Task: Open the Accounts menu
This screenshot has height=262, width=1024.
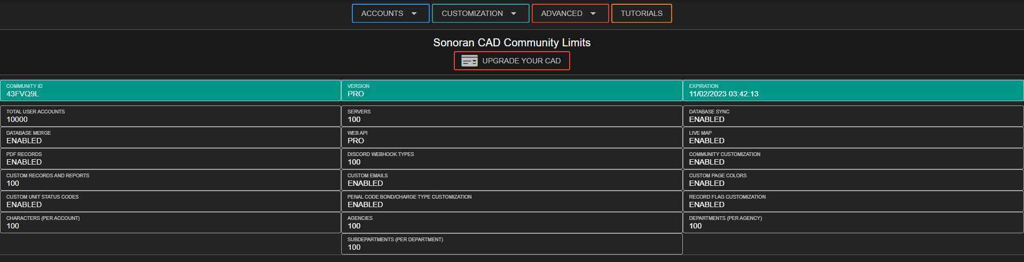Action: click(x=382, y=14)
